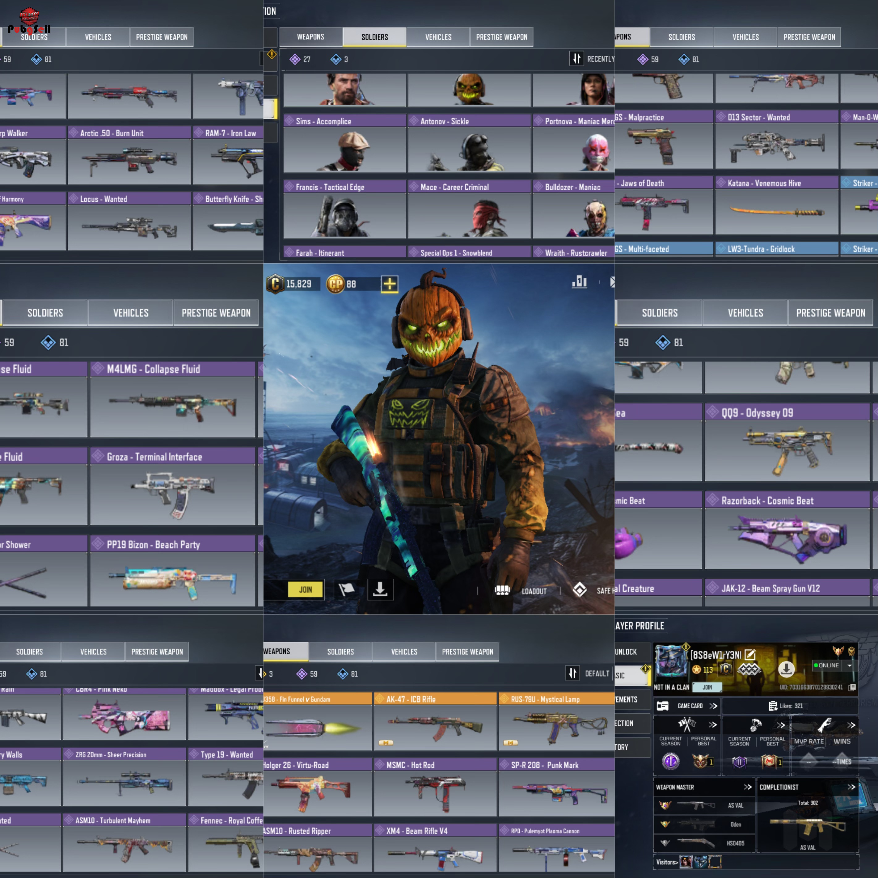Click the yellow plus to add CP

point(390,284)
